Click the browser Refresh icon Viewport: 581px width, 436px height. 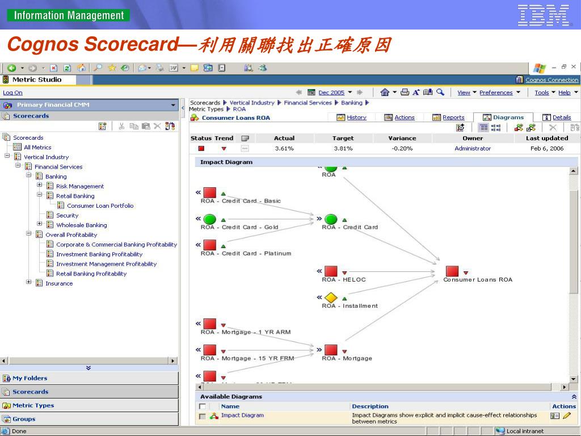tap(67, 68)
